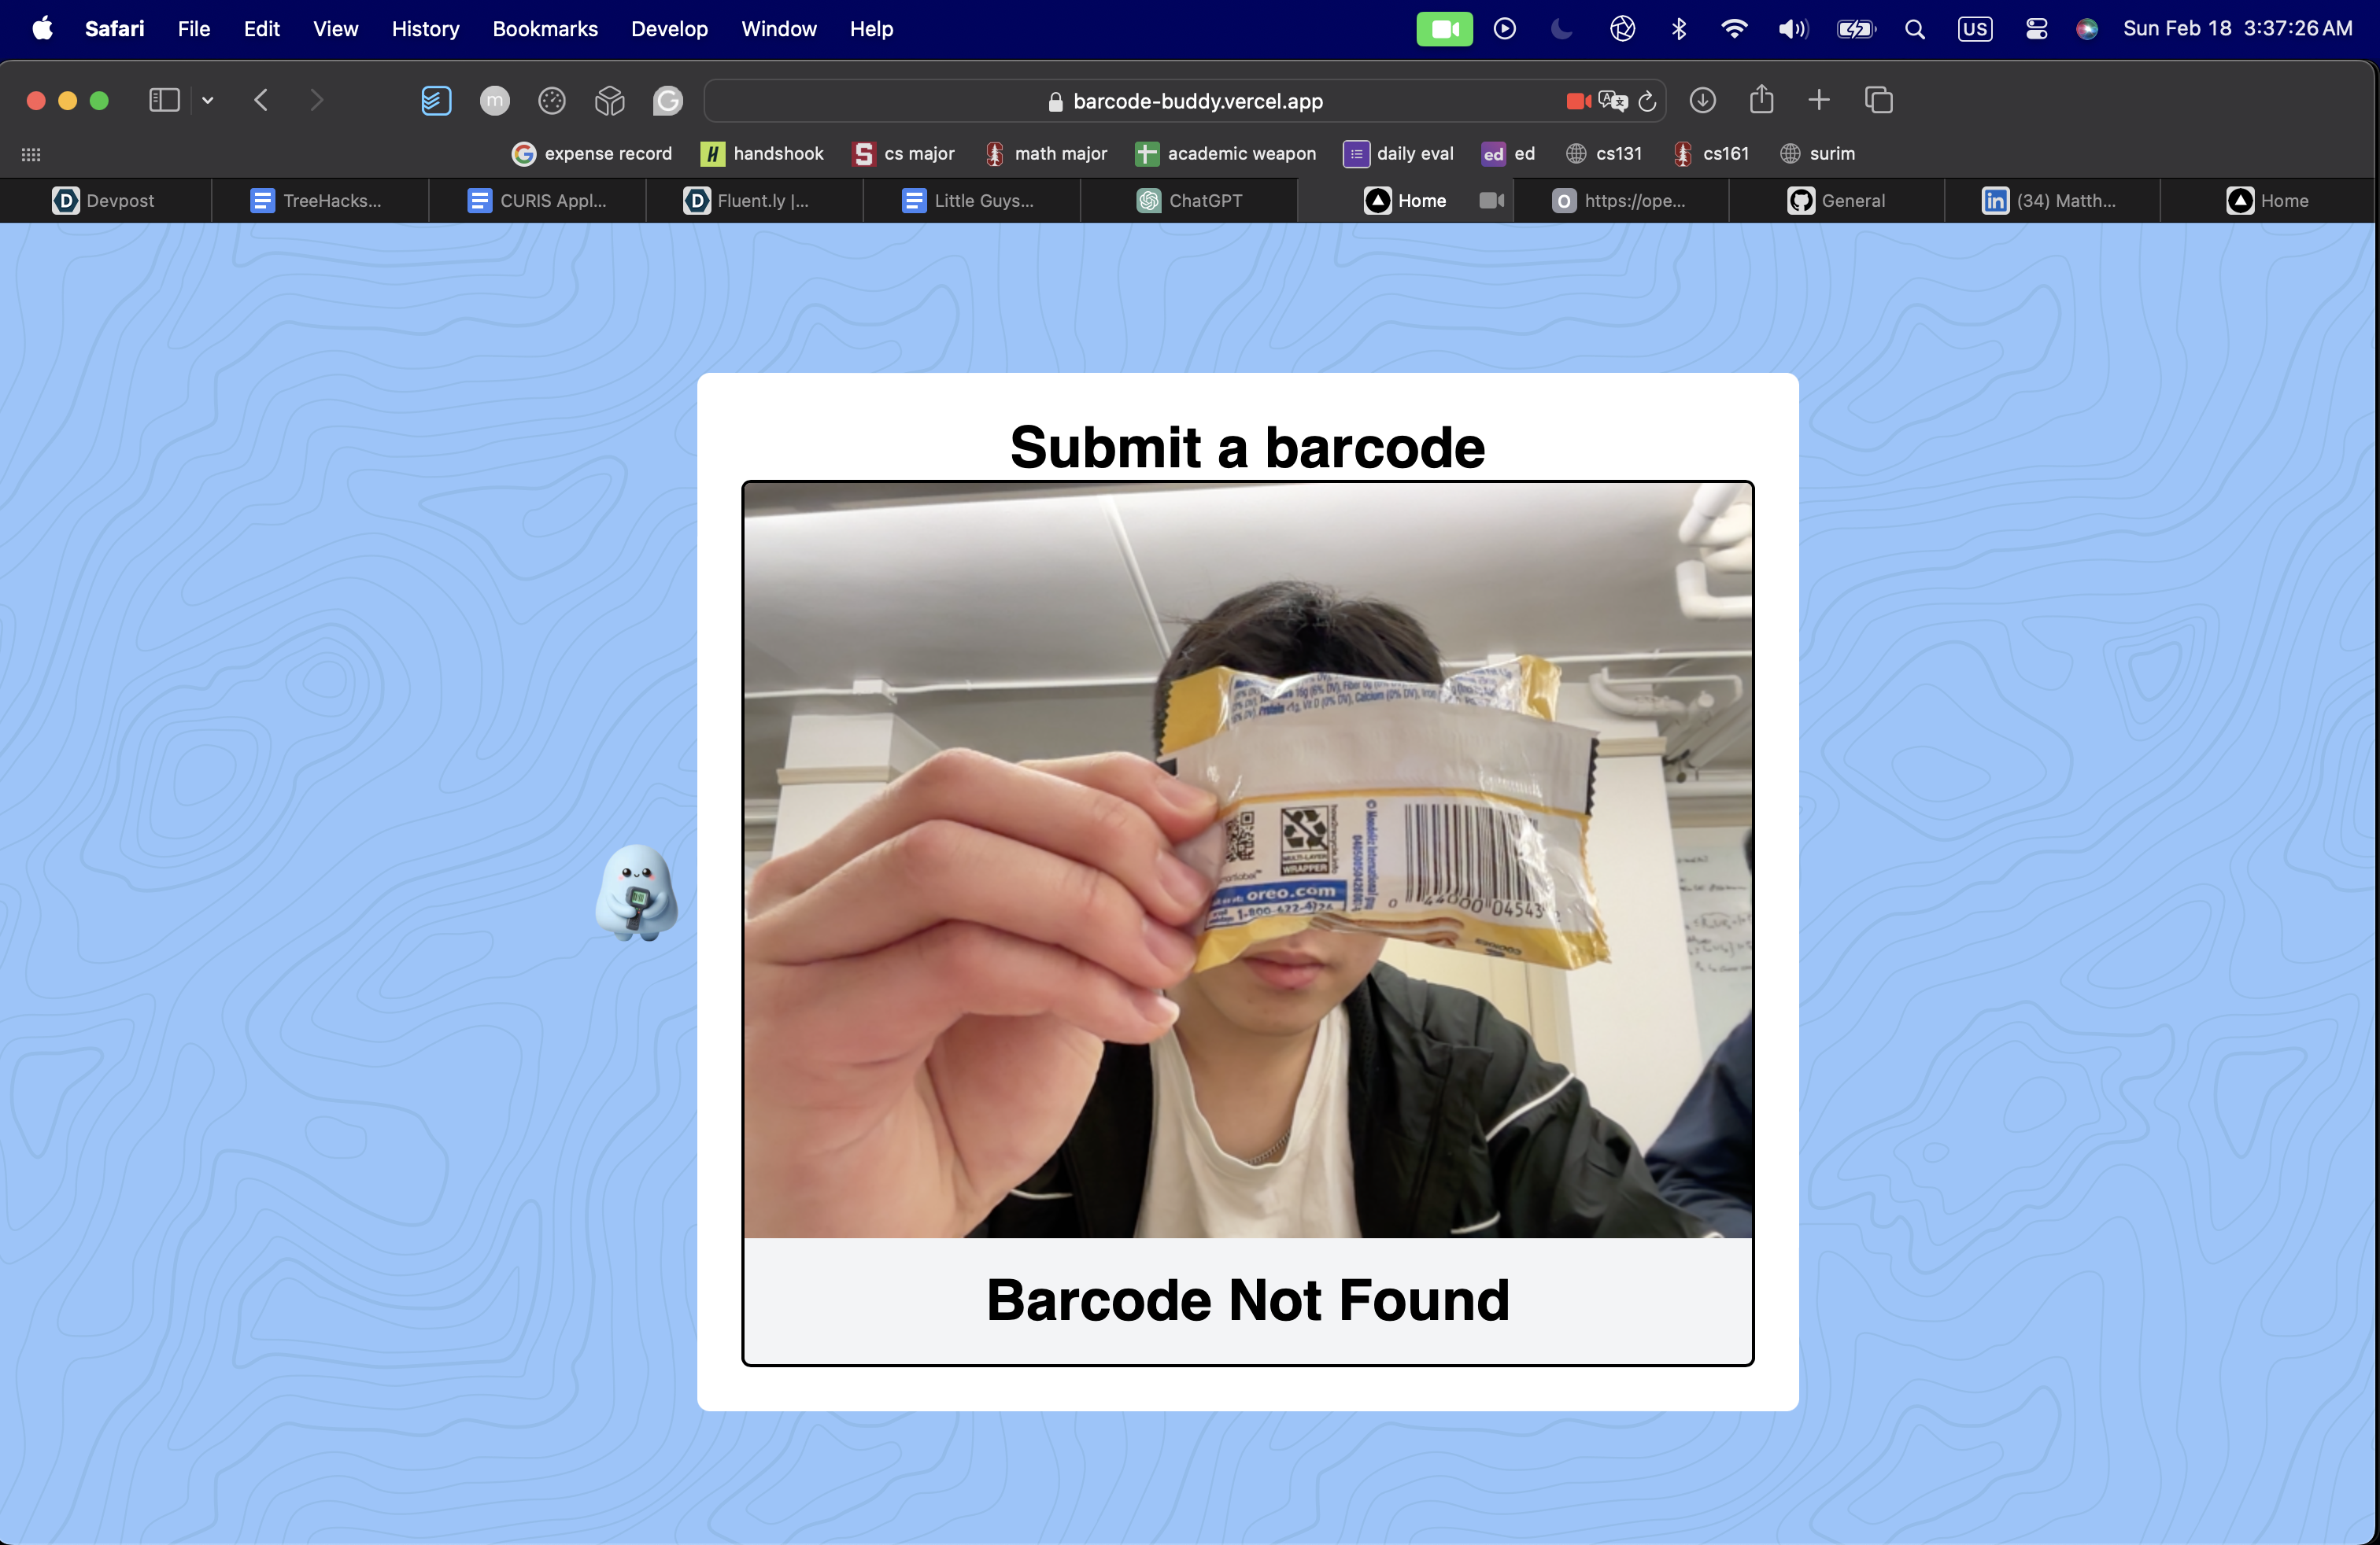Toggle the Wi-Fi menu bar icon

point(1734,29)
